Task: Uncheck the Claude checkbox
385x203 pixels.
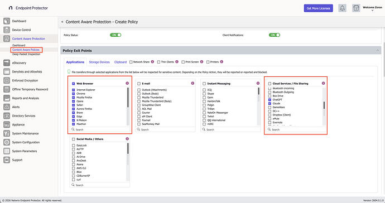Action: 269,103
